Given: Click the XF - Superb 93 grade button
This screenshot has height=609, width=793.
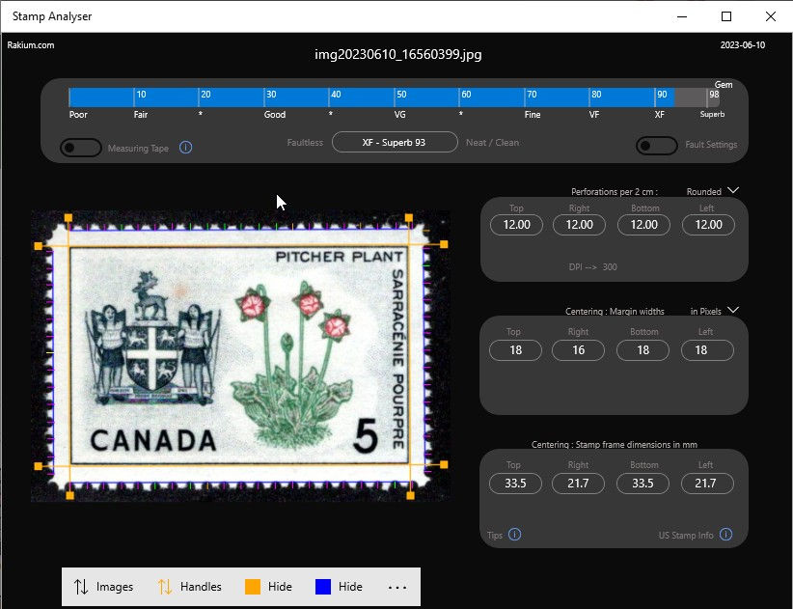Looking at the screenshot, I should click(x=395, y=142).
